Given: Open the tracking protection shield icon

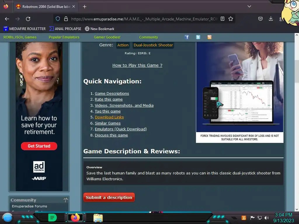Looking at the screenshot, I should coord(58,19).
